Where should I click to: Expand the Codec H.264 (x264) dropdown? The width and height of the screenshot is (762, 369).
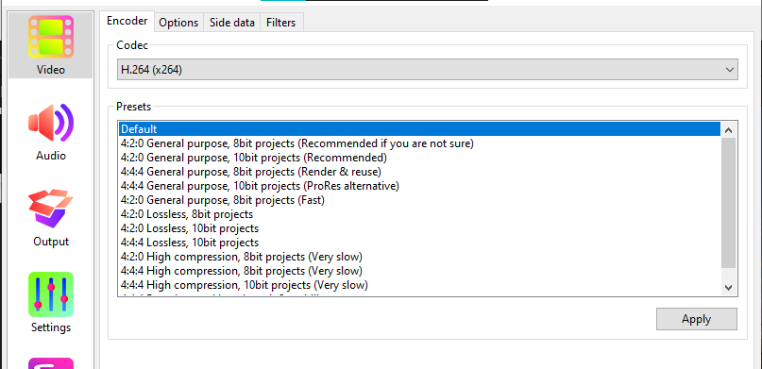click(427, 70)
